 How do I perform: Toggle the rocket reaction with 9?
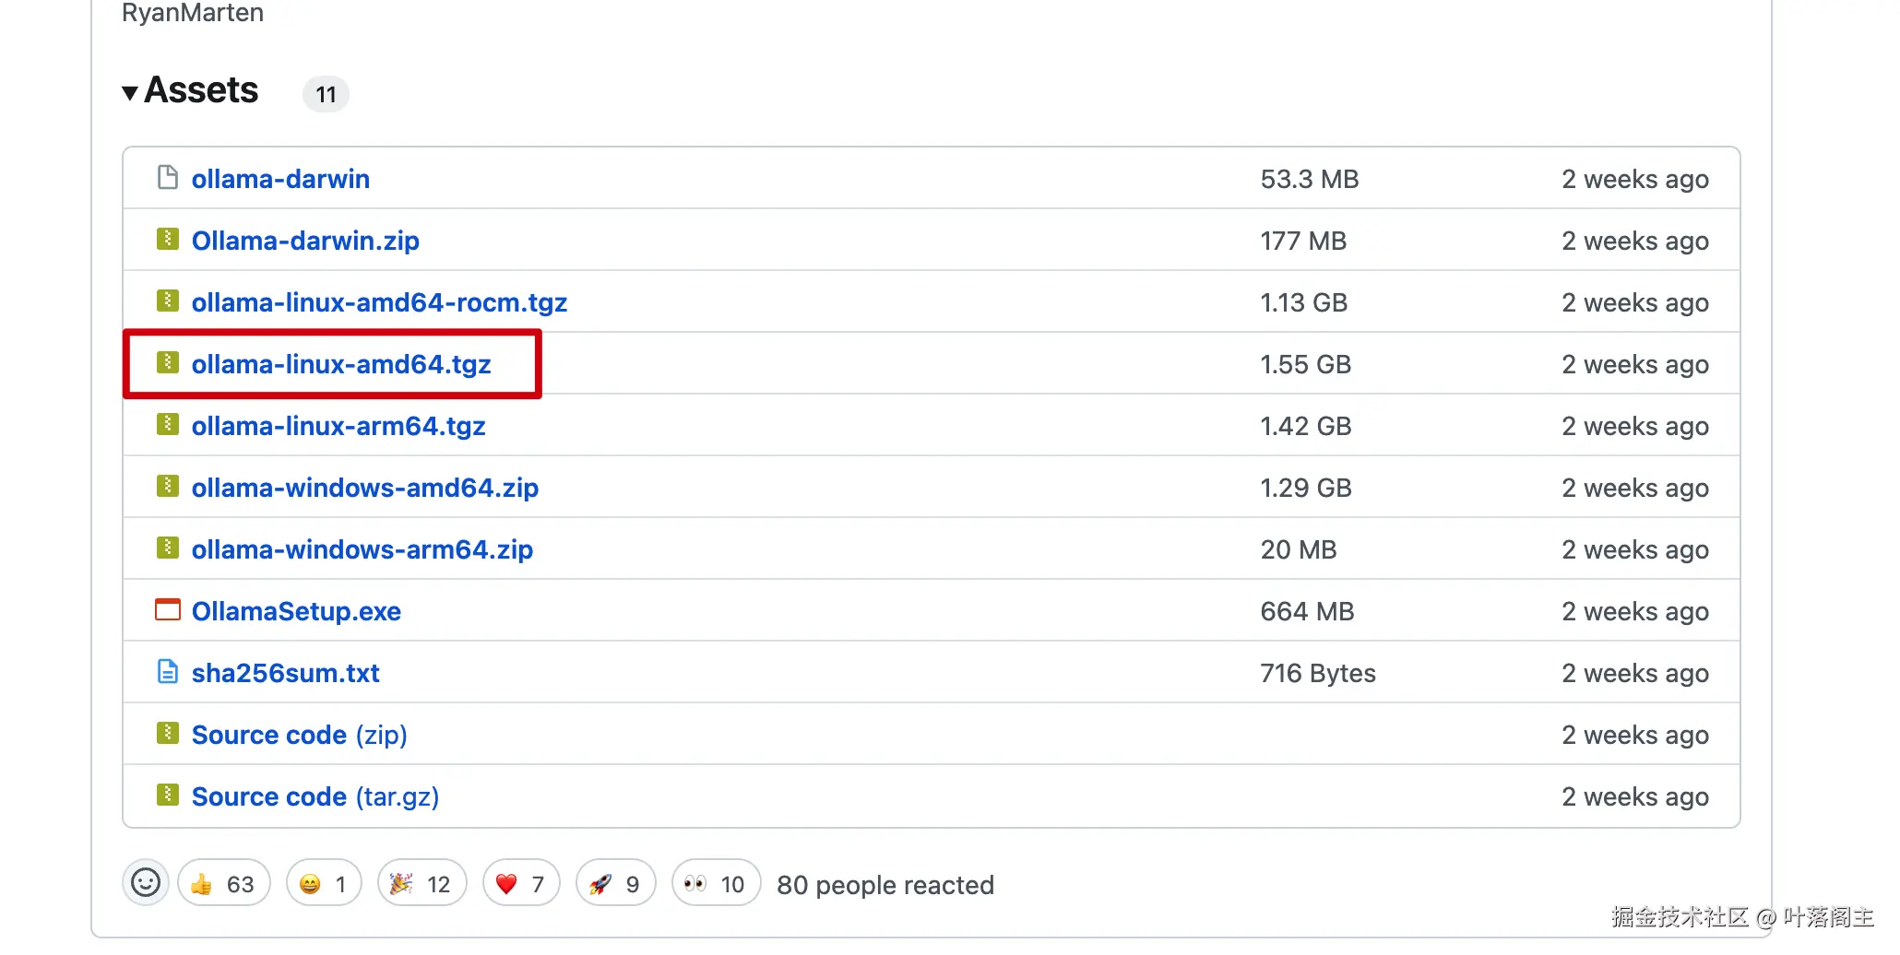(615, 883)
